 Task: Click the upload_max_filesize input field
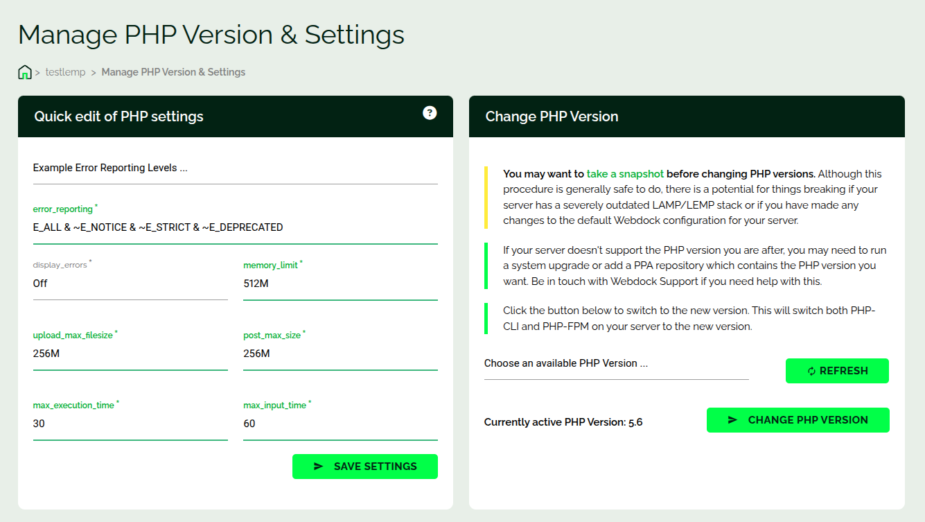tap(130, 354)
